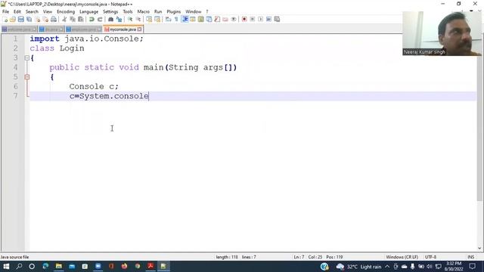Show the Document Map panel icon

tap(201, 20)
